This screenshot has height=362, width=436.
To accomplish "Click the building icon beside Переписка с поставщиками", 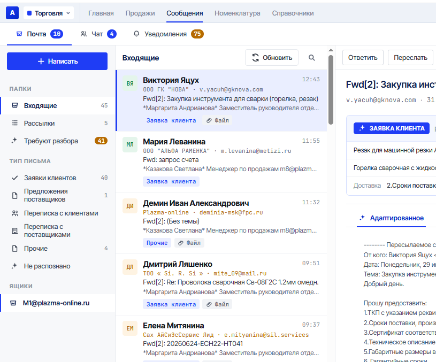I will coord(15,231).
